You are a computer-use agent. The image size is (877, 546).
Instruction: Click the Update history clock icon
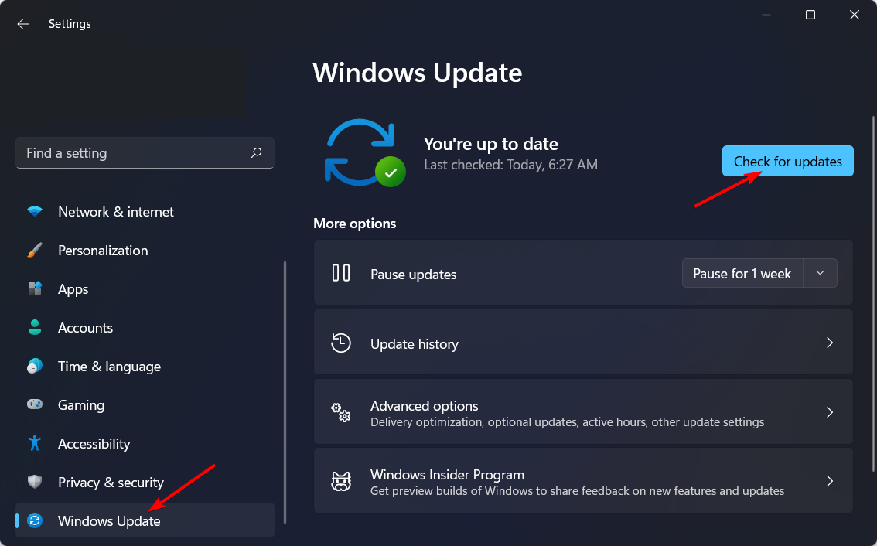(340, 342)
